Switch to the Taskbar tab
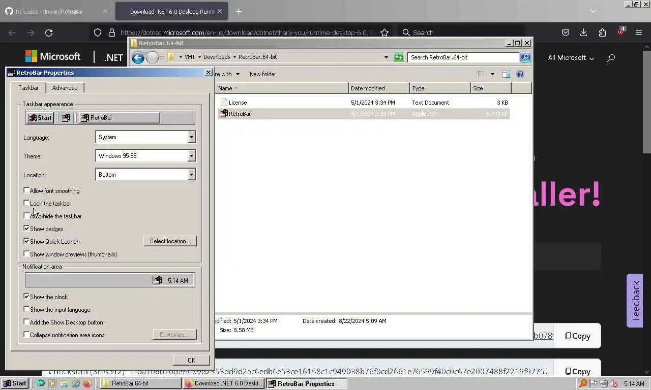 [x=28, y=87]
